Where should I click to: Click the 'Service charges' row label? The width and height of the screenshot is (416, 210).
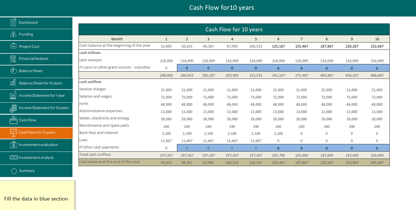93,89
